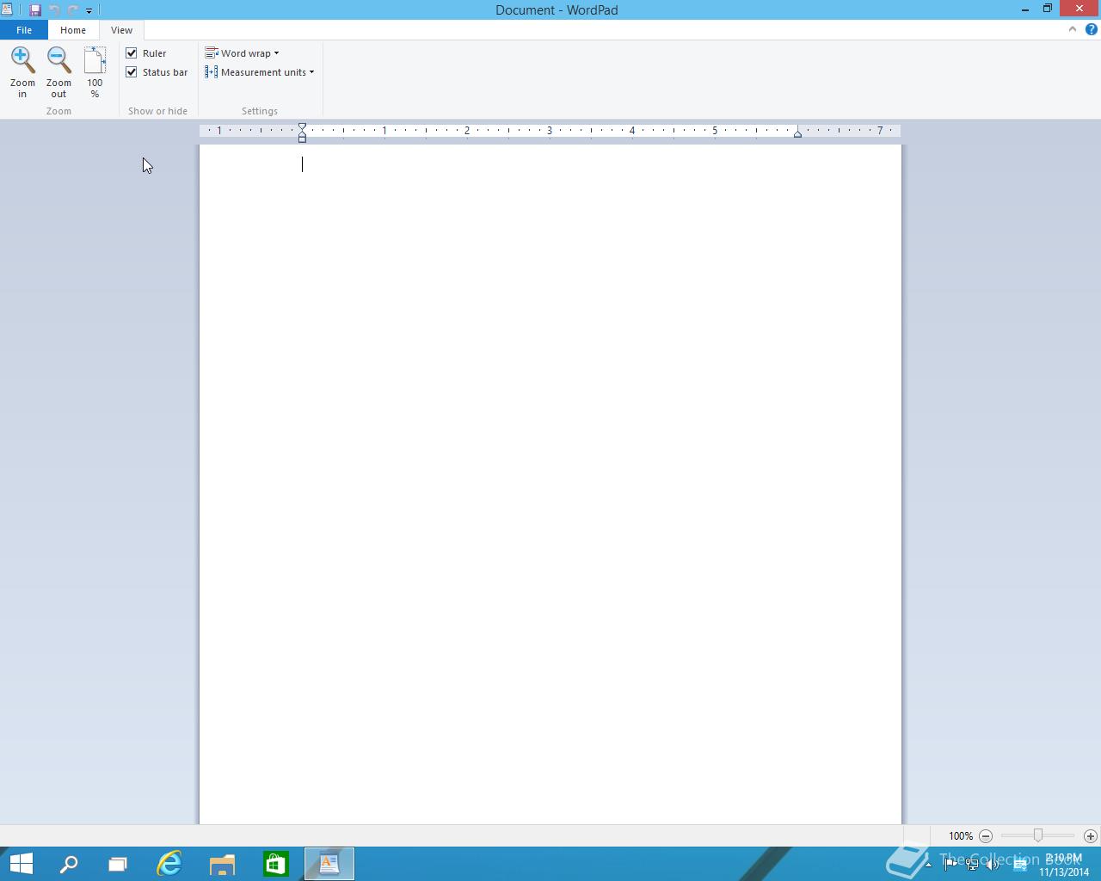Open the Measurement units dropdown
The height and width of the screenshot is (881, 1101).
260,72
